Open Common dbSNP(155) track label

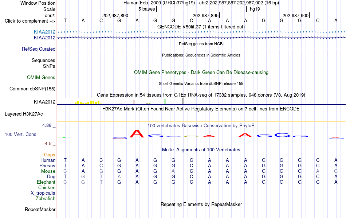tap(32, 89)
